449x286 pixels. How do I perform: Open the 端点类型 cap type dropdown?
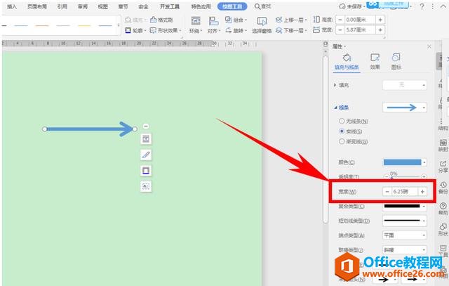click(405, 235)
